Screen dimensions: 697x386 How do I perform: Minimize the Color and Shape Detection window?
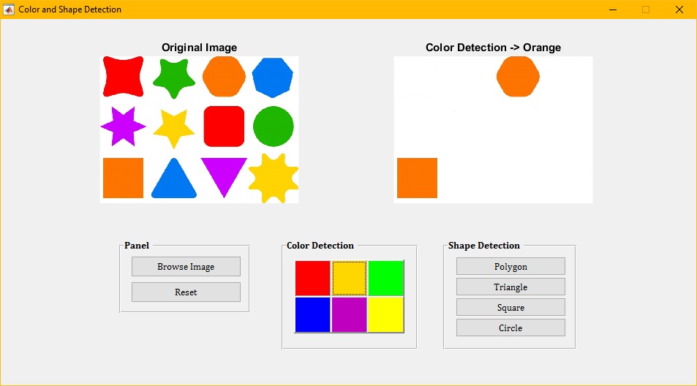[x=612, y=10]
